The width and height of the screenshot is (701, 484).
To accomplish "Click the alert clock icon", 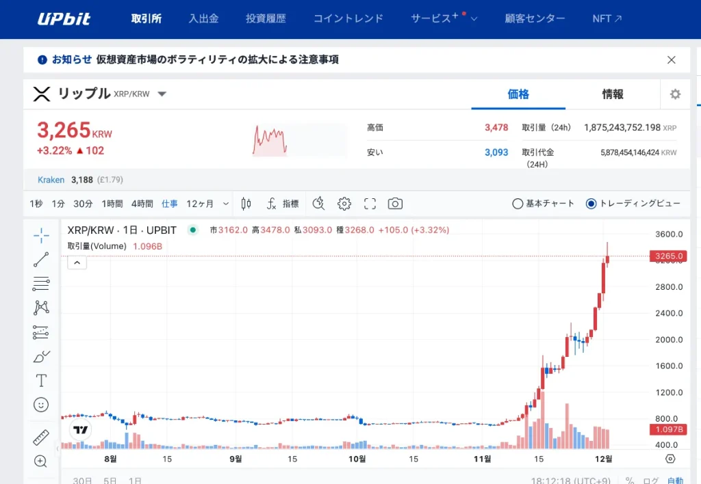I will point(318,204).
